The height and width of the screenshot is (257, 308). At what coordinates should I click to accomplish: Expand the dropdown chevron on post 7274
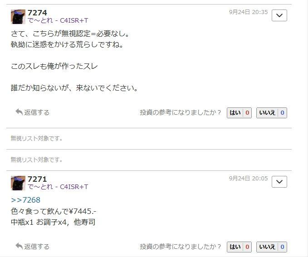[x=279, y=15]
